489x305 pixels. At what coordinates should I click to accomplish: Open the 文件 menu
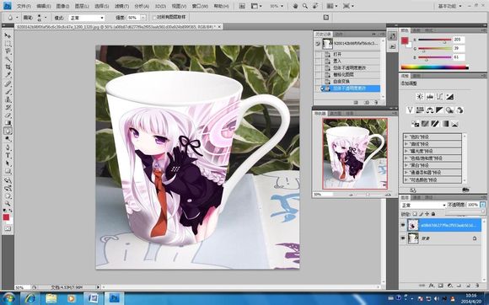coord(24,6)
